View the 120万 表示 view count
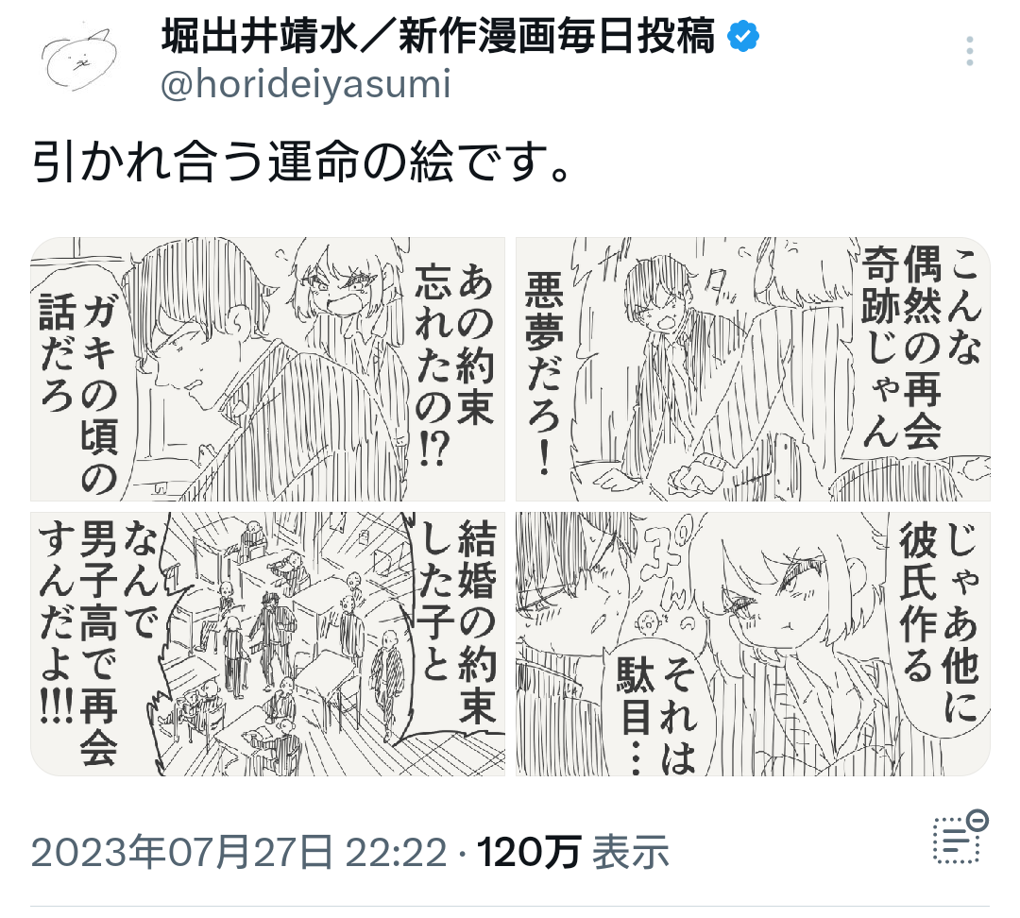 pos(573,852)
